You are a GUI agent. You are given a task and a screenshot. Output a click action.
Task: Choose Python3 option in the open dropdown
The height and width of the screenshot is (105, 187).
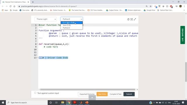(x=72, y=28)
